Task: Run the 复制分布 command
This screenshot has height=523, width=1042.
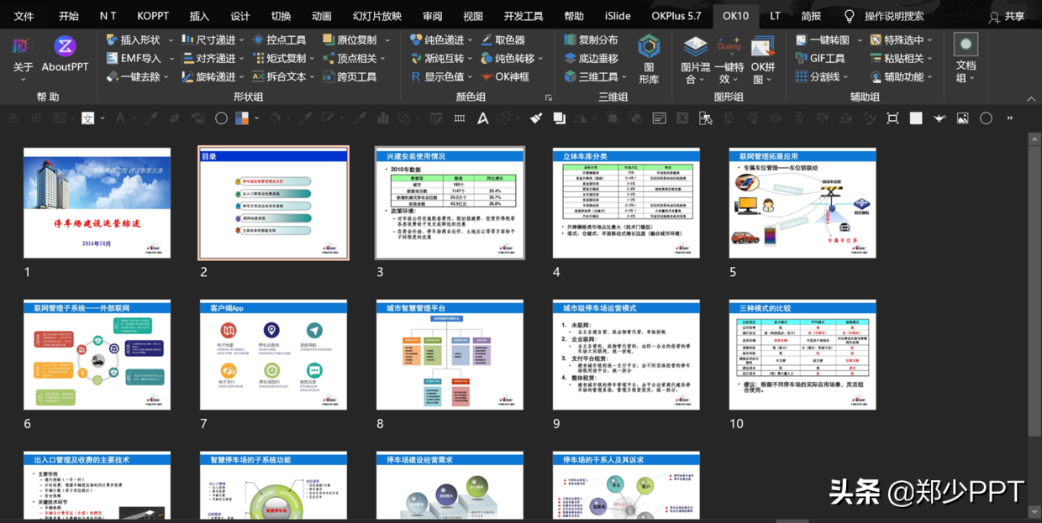Action: pos(590,39)
